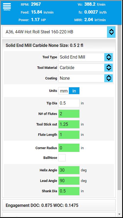
Task: Select the in units option
Action: pyautogui.click(x=74, y=91)
